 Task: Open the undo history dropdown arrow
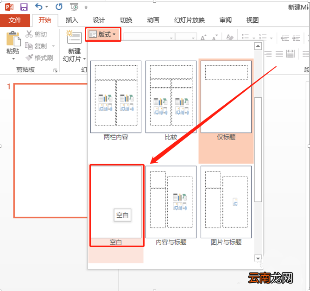(47, 7)
